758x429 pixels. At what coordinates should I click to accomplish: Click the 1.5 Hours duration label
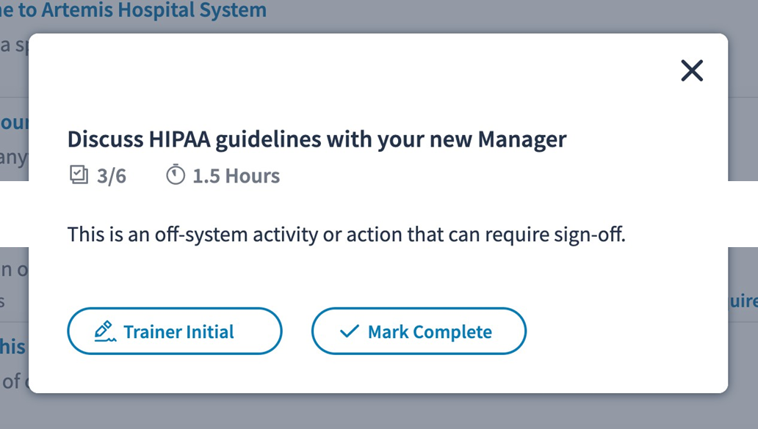pos(236,176)
